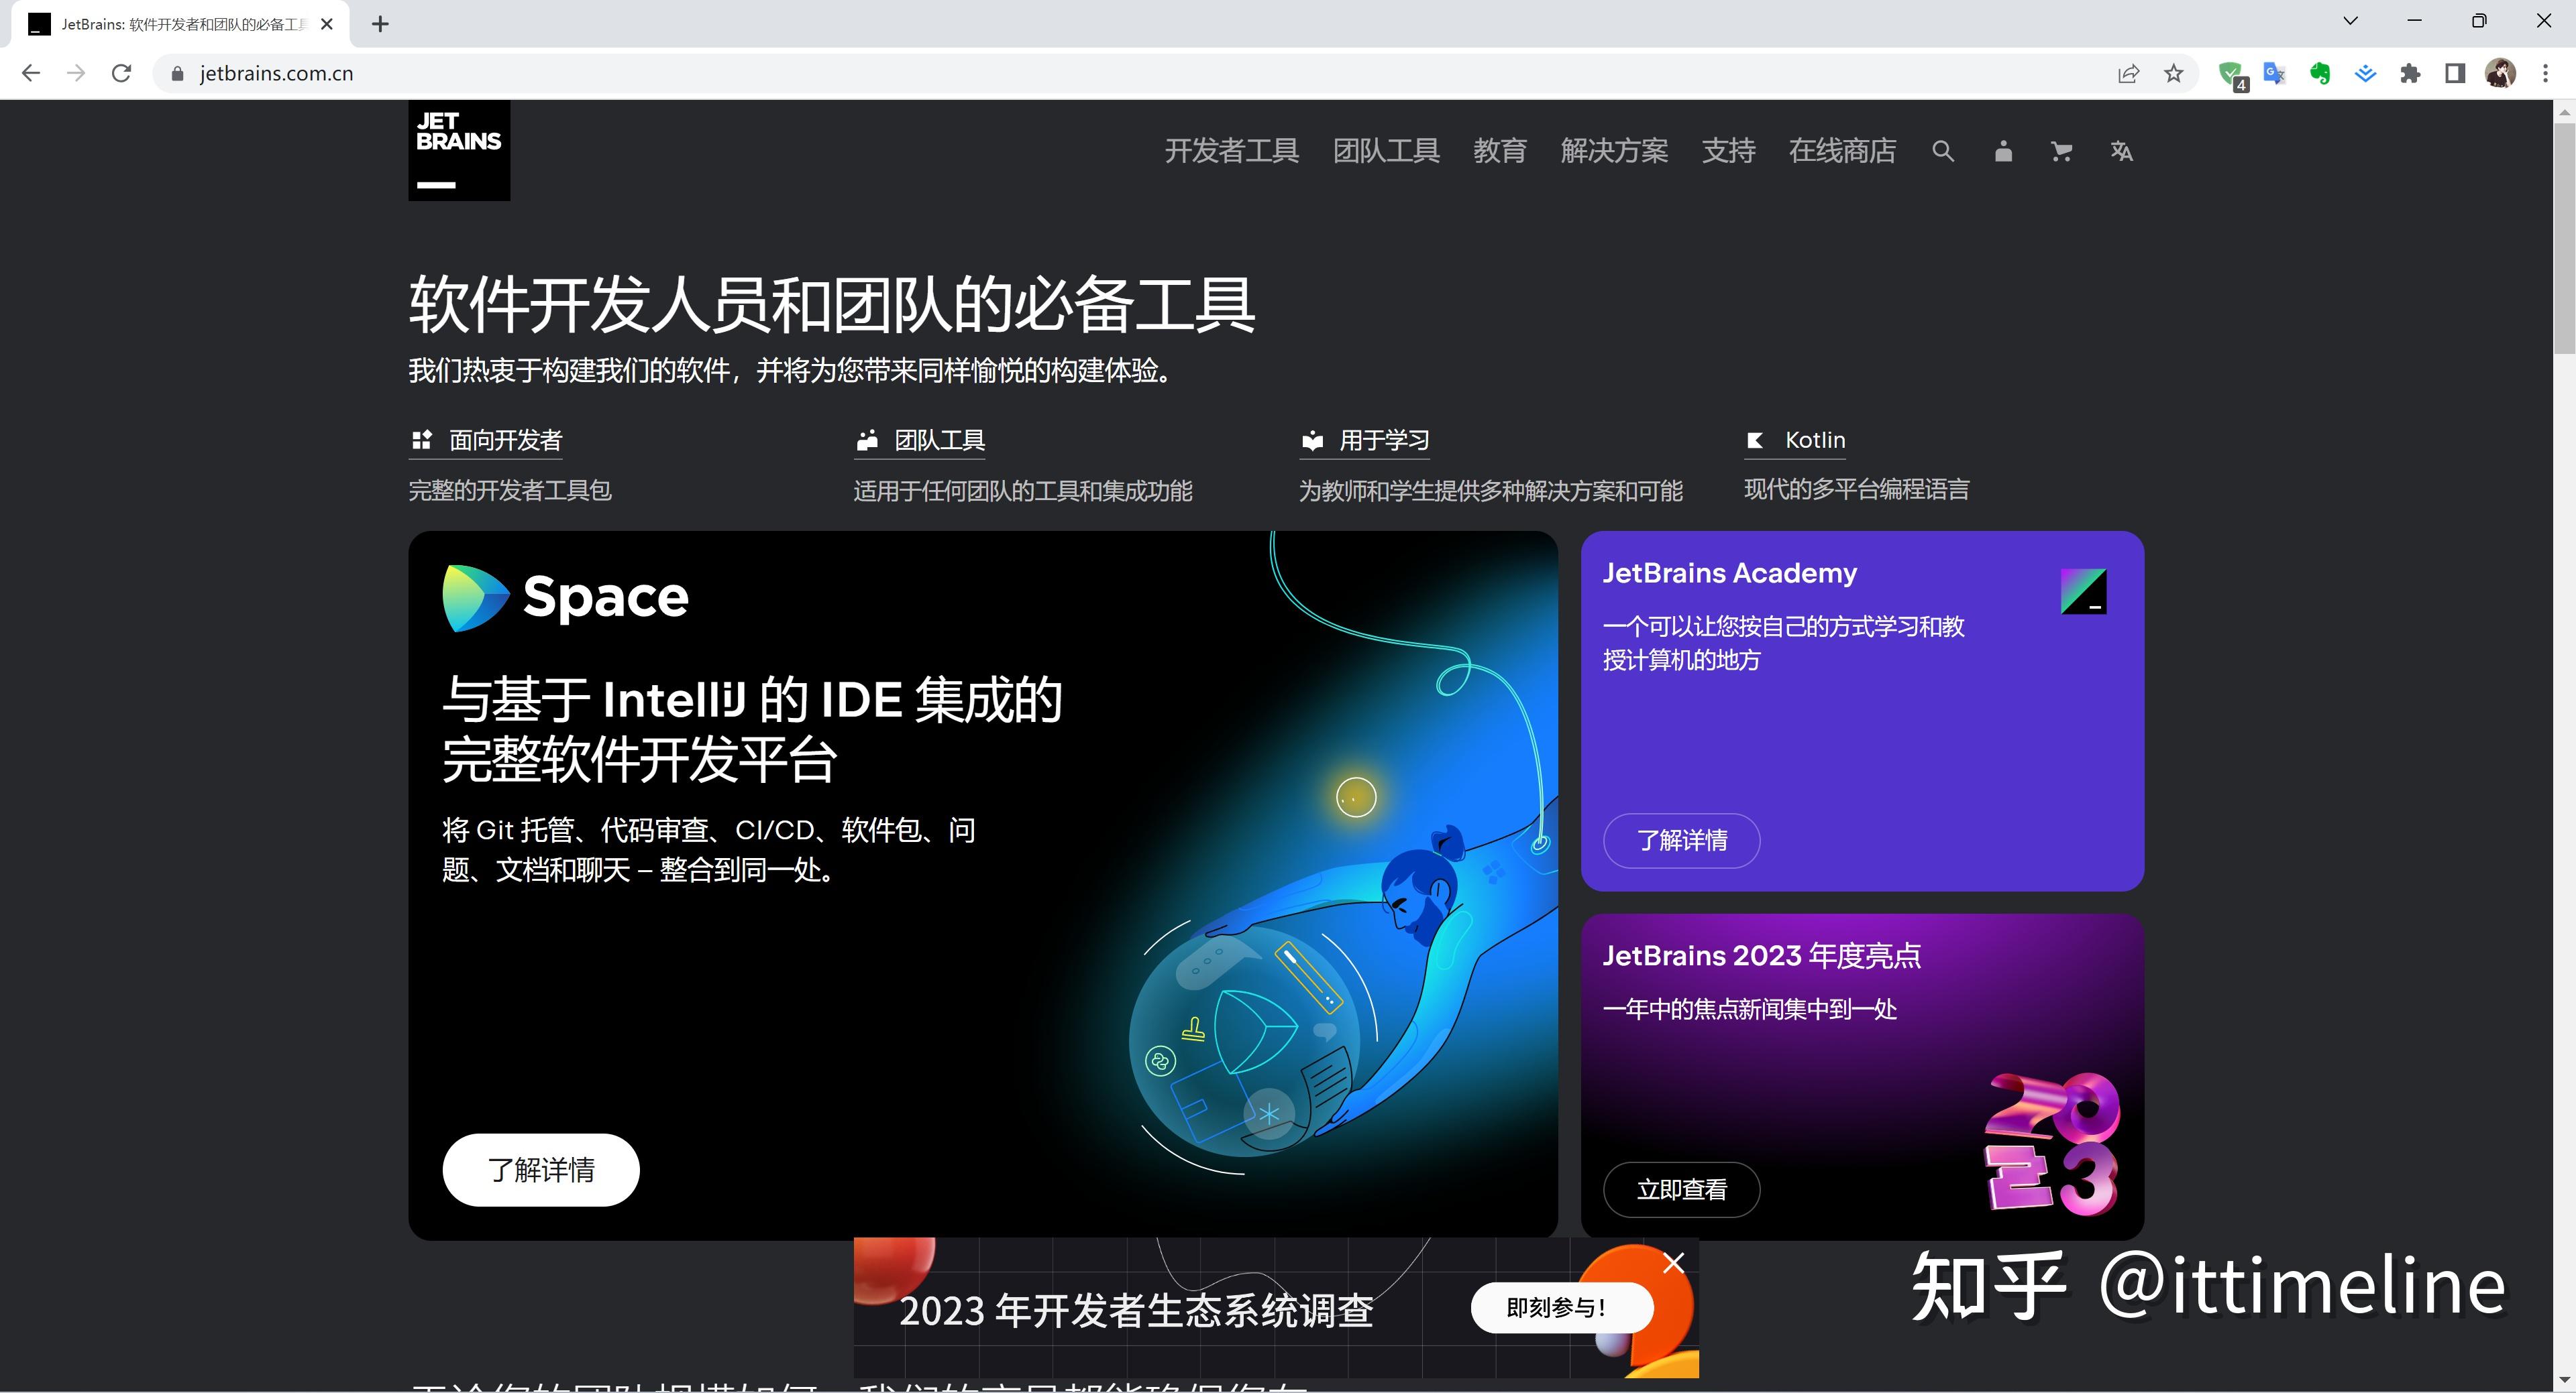Image resolution: width=2576 pixels, height=1393 pixels.
Task: Open the Extensions puzzle icon
Action: pos(2410,73)
